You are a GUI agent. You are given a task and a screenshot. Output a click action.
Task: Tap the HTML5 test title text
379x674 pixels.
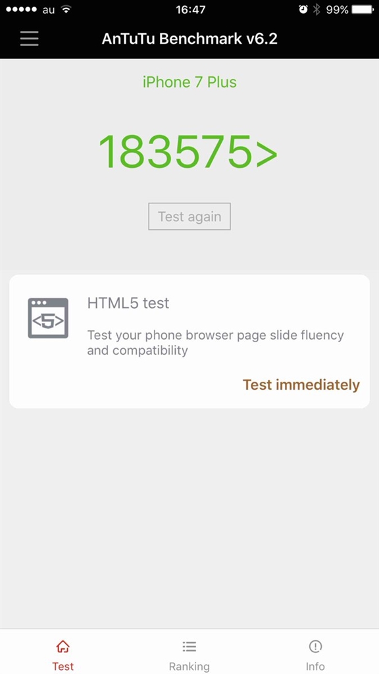coord(128,303)
